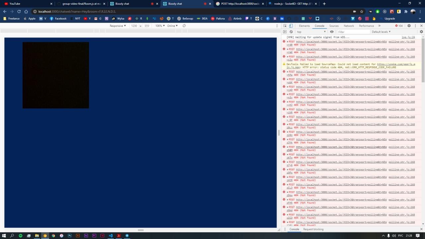Click the rotate screen icon
Viewport: 425px width, 239px height.
(x=184, y=26)
